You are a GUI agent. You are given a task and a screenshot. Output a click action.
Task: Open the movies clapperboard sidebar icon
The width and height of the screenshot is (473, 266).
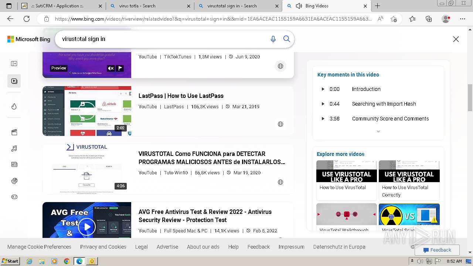point(14,132)
